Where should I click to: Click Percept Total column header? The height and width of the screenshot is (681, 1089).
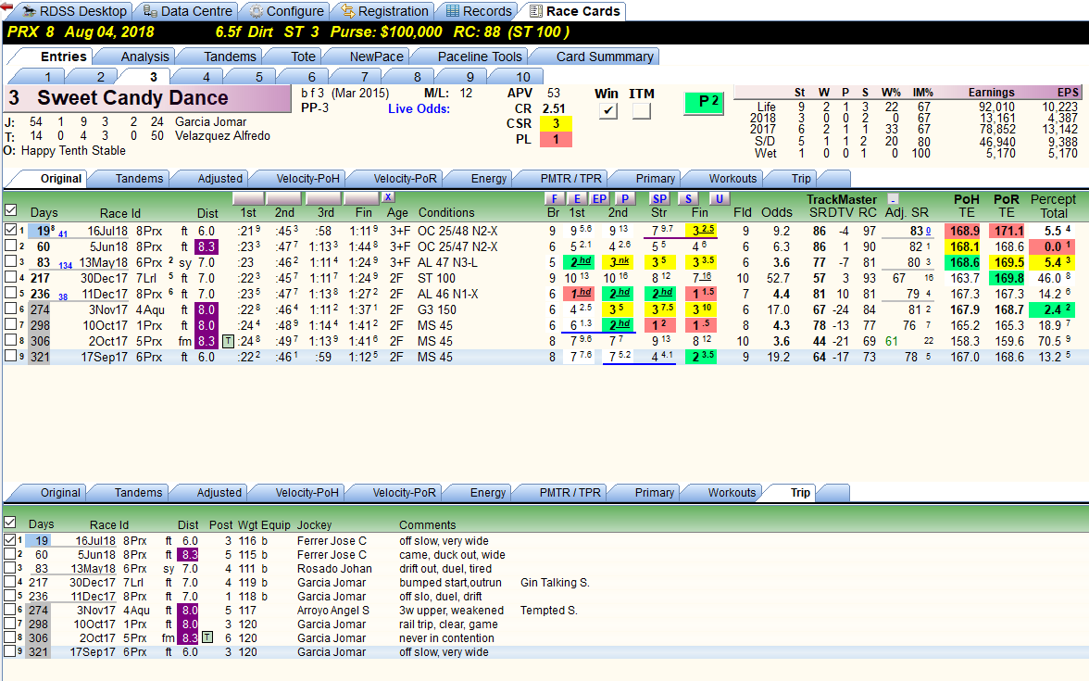1053,206
